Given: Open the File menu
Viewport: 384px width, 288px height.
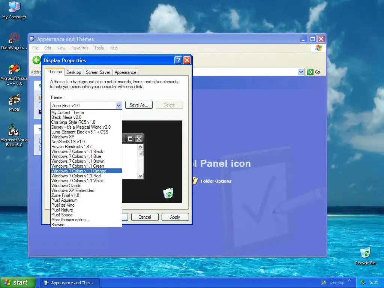Looking at the screenshot, I should [35, 48].
